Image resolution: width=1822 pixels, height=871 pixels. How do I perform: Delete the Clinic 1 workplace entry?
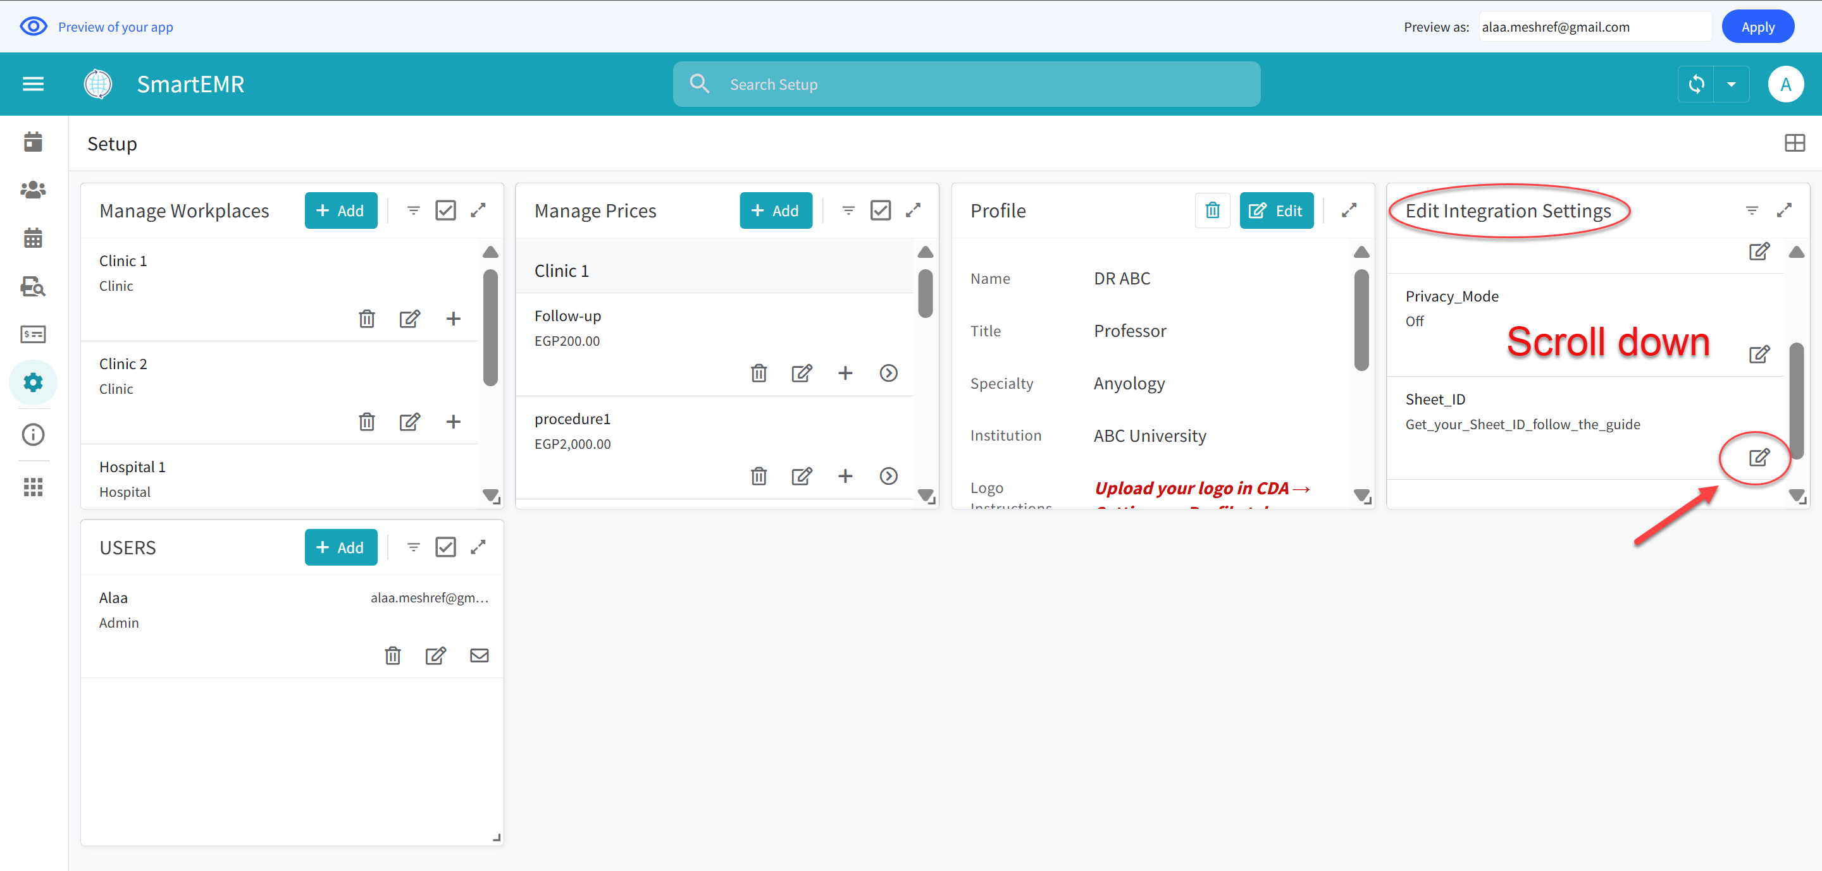367,319
